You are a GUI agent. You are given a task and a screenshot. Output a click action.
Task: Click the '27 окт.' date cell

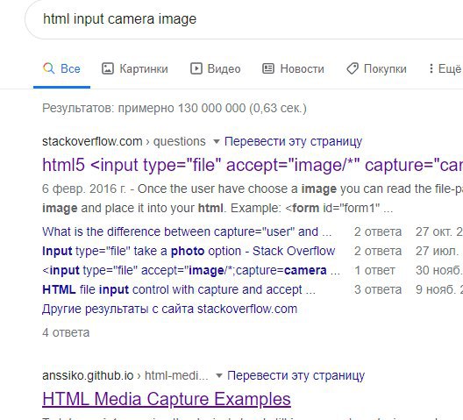(x=439, y=231)
